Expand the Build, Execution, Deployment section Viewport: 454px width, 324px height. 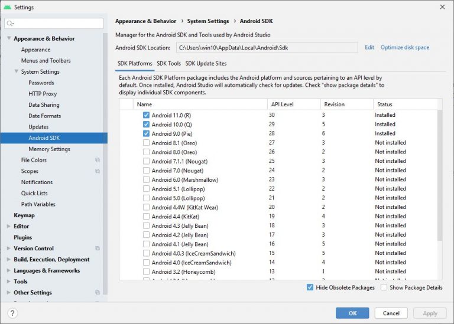(x=8, y=260)
